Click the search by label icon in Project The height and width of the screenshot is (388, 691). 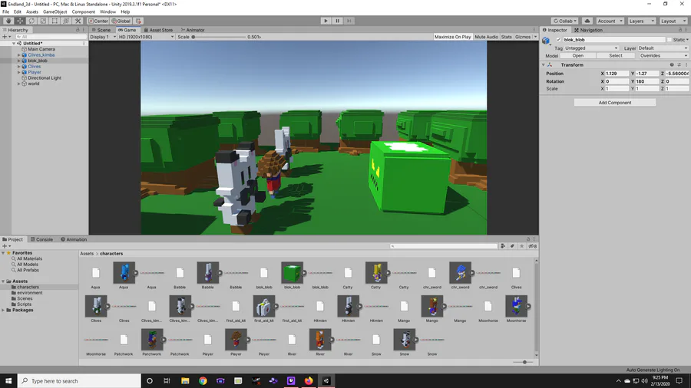[x=512, y=246]
